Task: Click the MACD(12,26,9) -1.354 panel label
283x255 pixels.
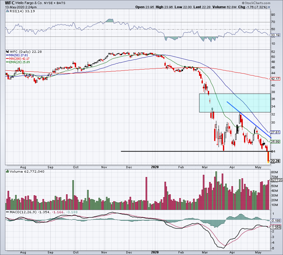Action: 30,212
